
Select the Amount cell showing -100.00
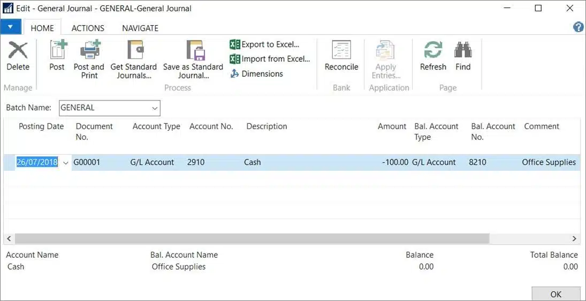(x=395, y=162)
